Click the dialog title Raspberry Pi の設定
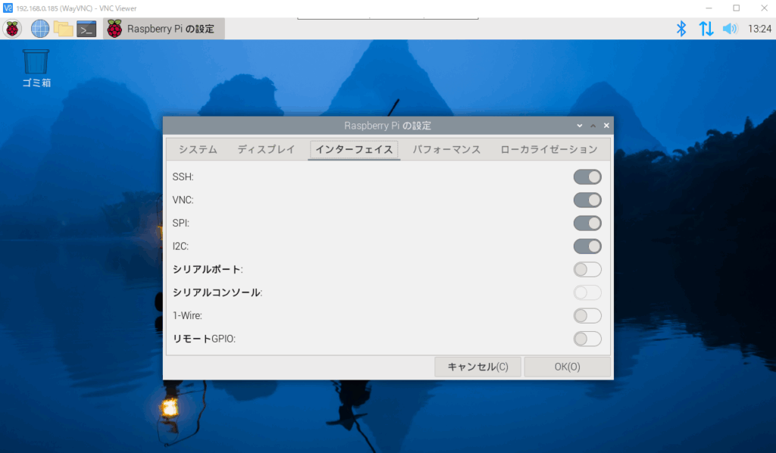Image resolution: width=776 pixels, height=453 pixels. coord(387,126)
